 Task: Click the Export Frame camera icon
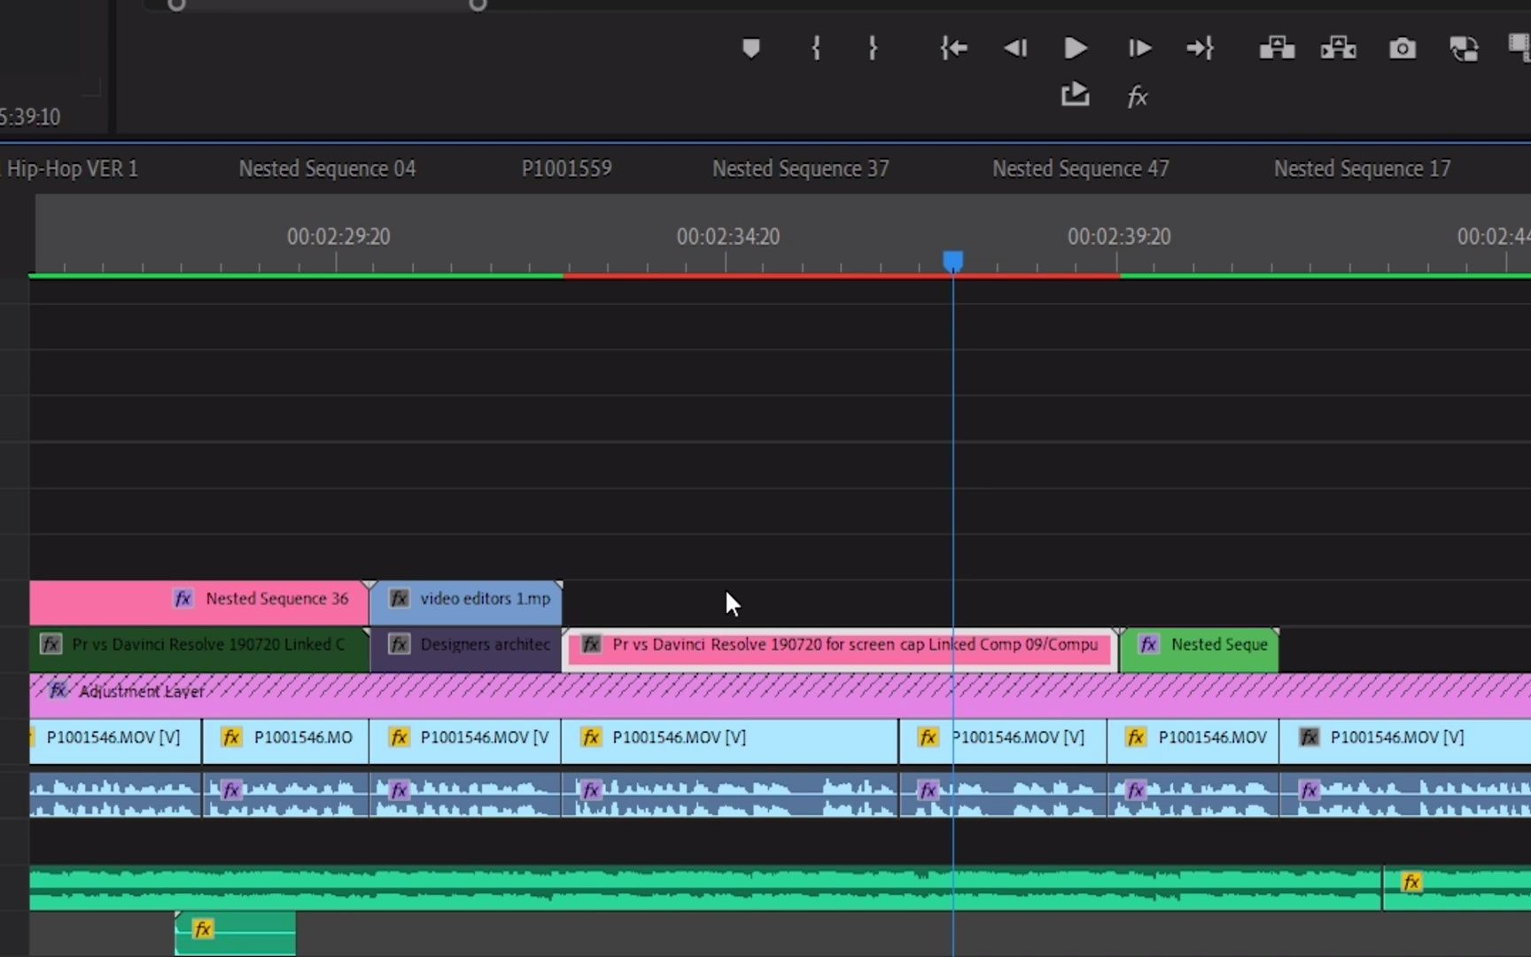pyautogui.click(x=1402, y=49)
